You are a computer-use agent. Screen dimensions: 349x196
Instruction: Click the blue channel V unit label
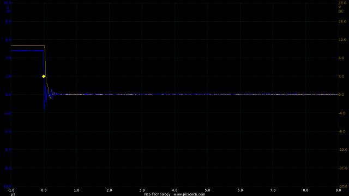tap(8, 7)
